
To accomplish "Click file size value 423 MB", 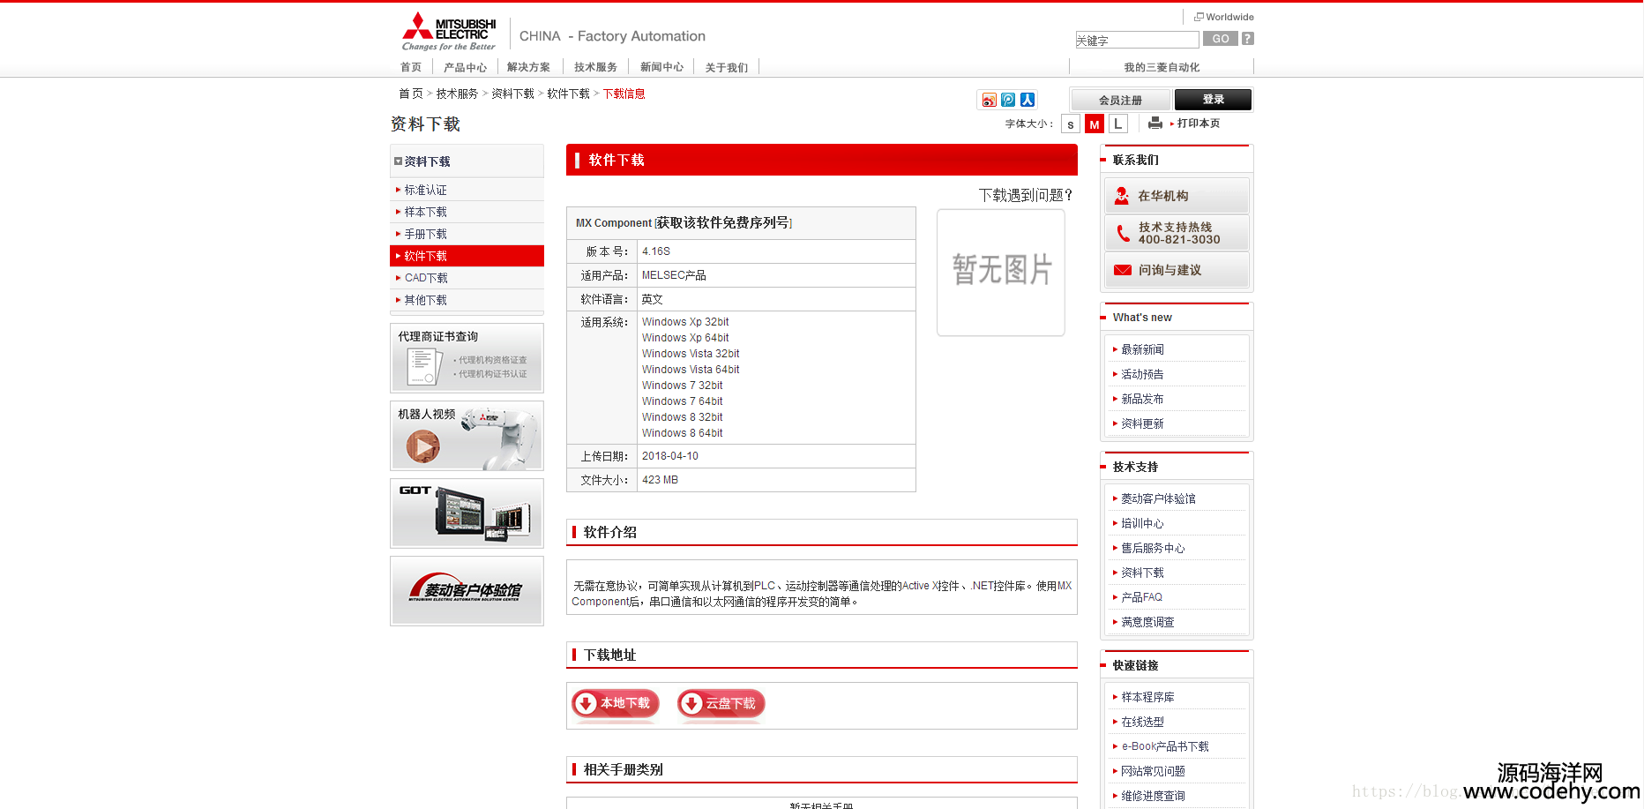I will tap(660, 480).
